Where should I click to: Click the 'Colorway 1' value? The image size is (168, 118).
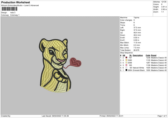click(15, 15)
